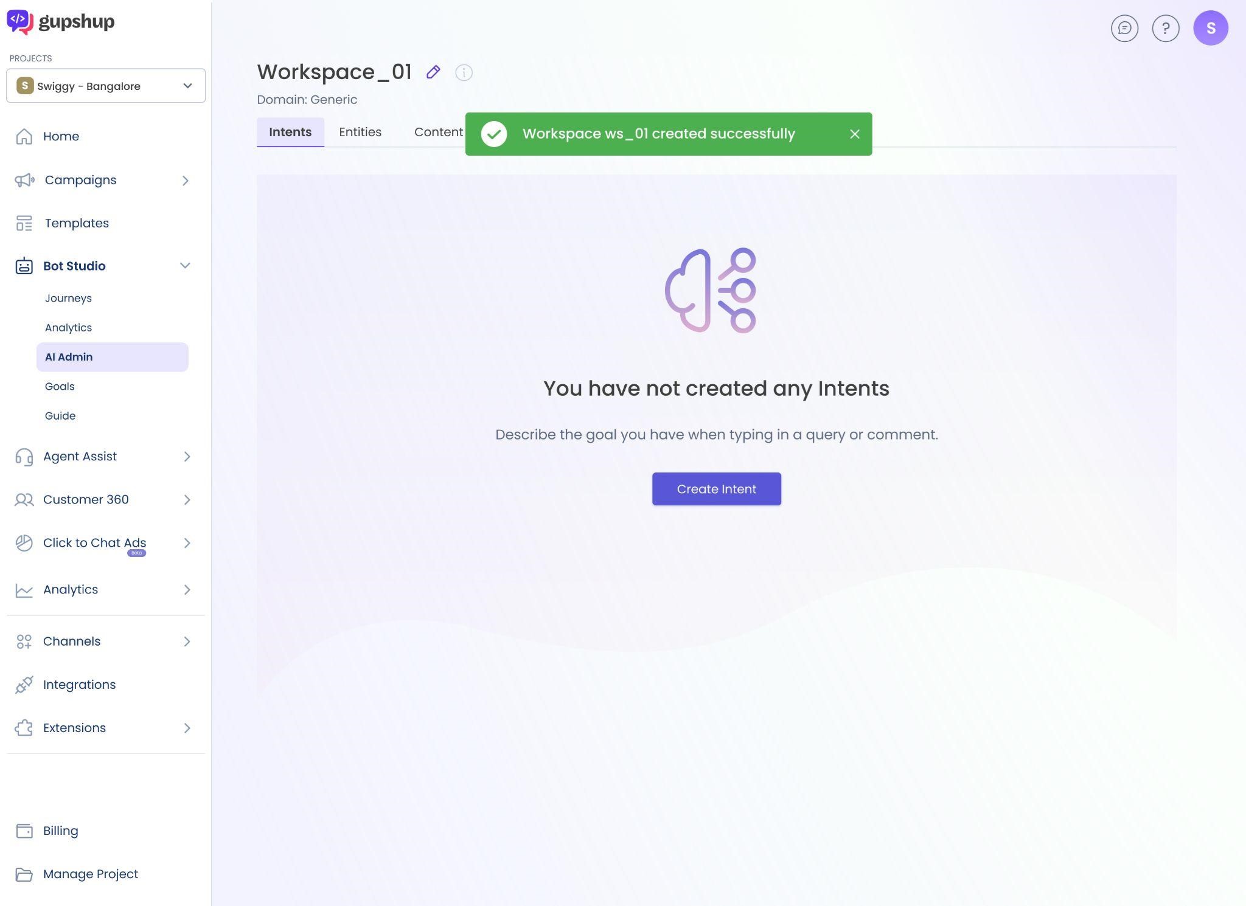Select the Entities tab

[x=360, y=131]
